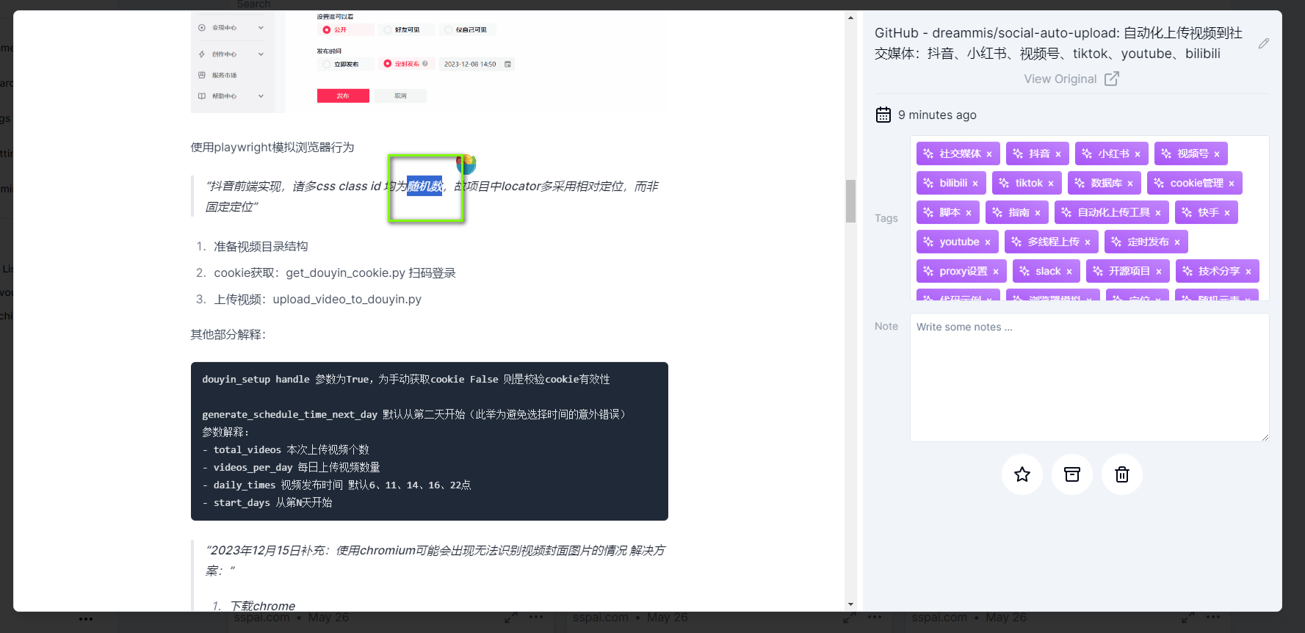The width and height of the screenshot is (1305, 633).
Task: Click the proxy设置 tag
Action: point(963,271)
